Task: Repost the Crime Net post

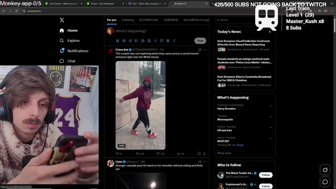Action: pos(140,154)
